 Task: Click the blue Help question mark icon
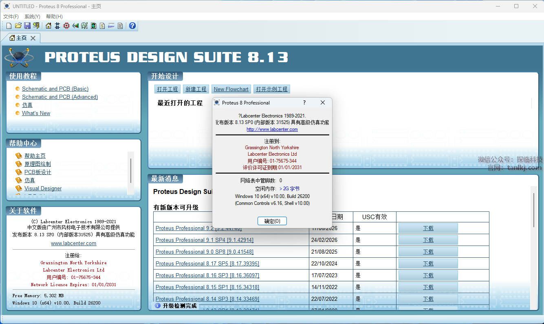(132, 26)
